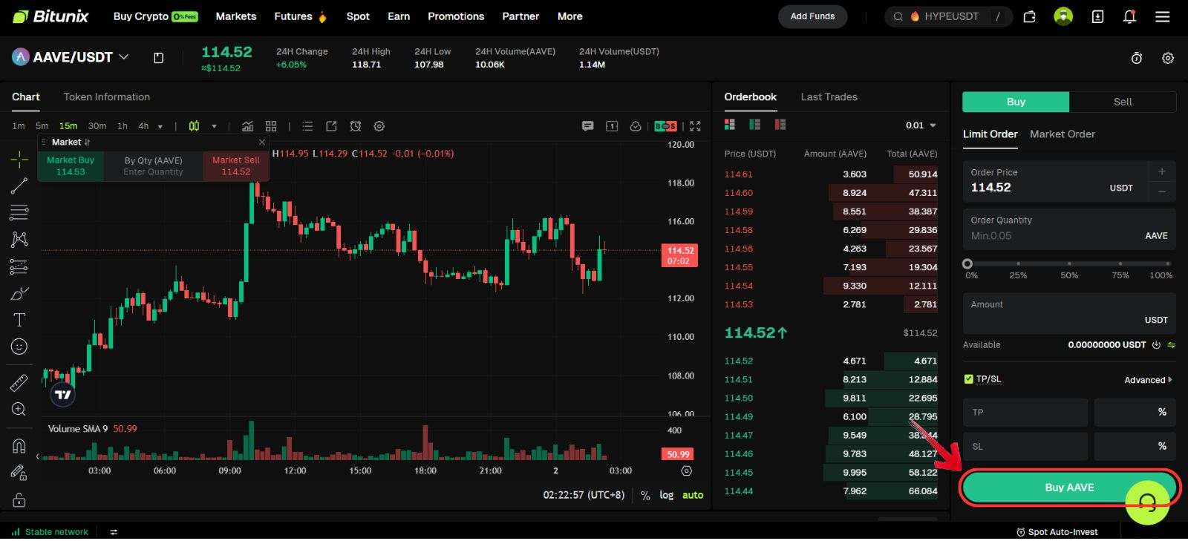Toggle log scale on chart
This screenshot has height=541, width=1188.
pos(667,495)
